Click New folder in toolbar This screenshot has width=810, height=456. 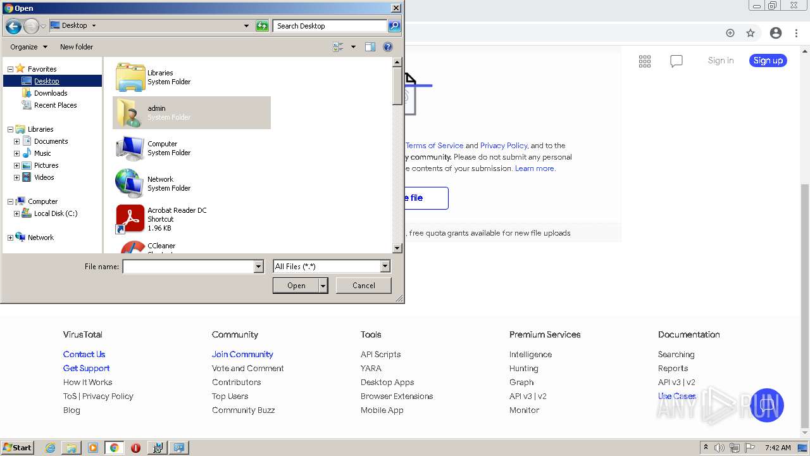pos(77,47)
